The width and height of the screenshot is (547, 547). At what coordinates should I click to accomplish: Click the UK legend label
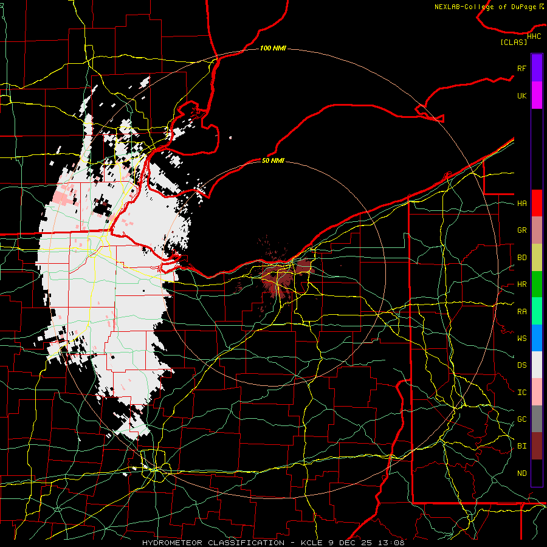[x=521, y=95]
